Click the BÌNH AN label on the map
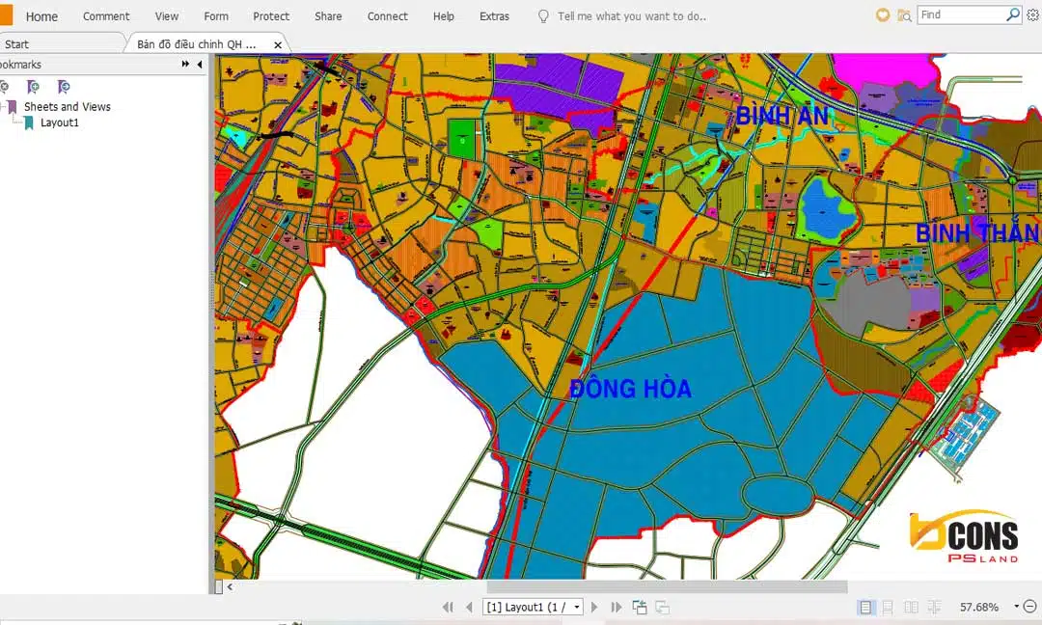The width and height of the screenshot is (1042, 625). click(782, 117)
